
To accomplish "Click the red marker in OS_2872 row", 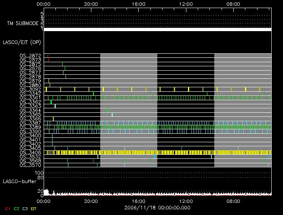I will (48, 55).
